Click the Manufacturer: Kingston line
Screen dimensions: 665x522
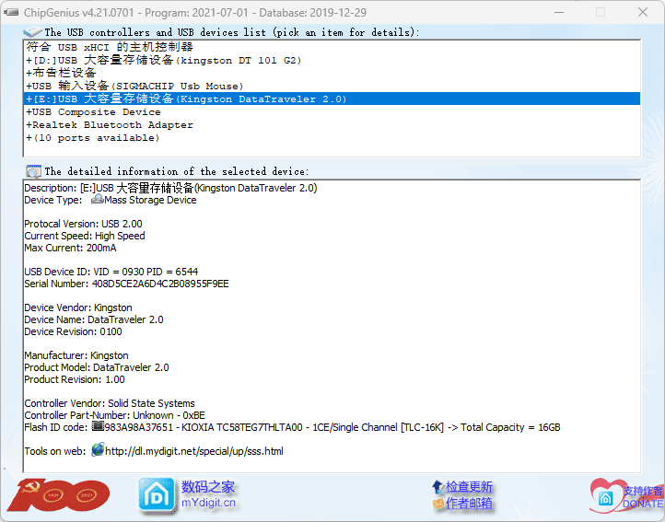(76, 355)
